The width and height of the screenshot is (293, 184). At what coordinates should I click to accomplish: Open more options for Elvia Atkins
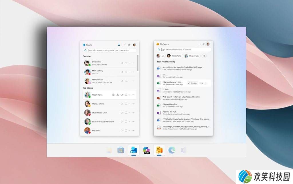(x=133, y=63)
